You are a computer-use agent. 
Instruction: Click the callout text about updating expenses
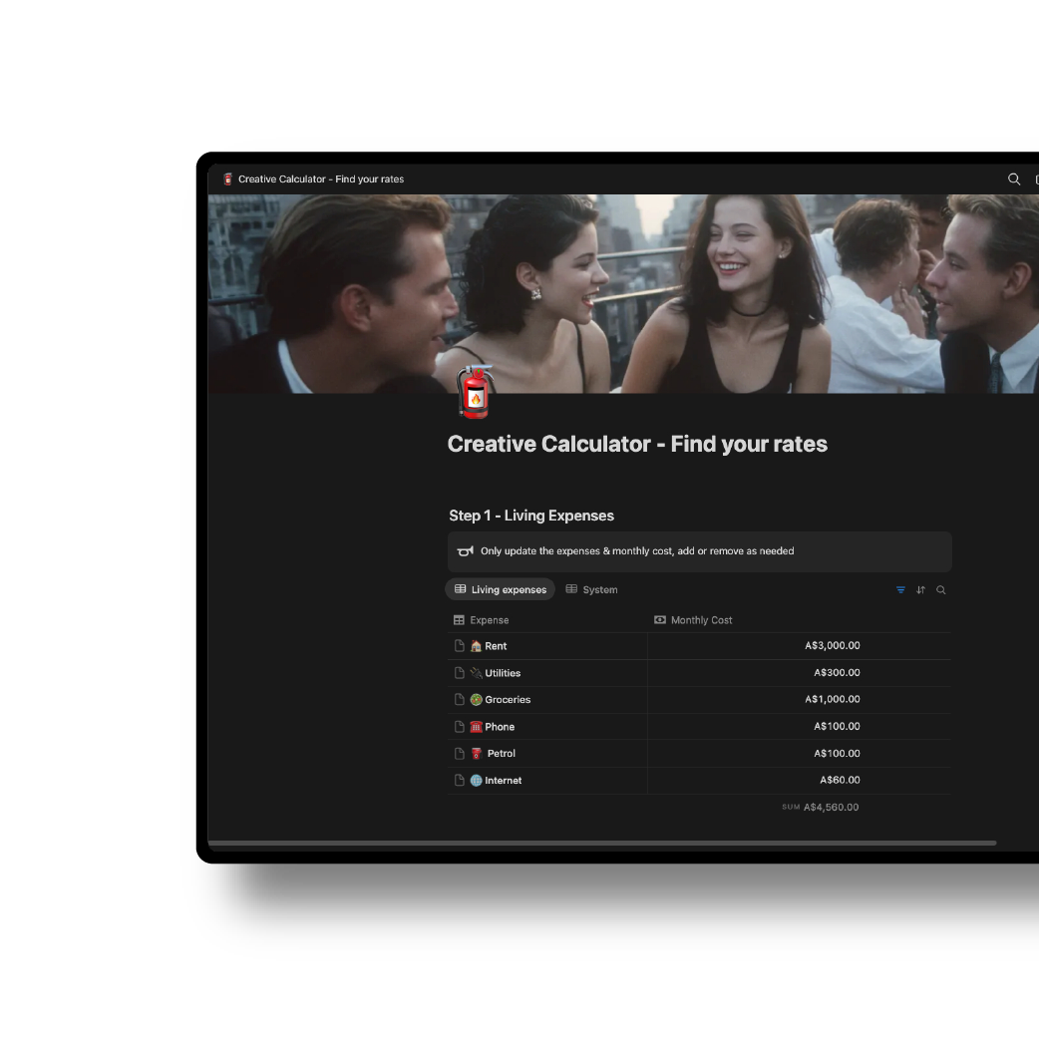coord(637,550)
